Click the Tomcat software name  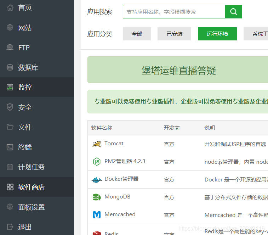click(114, 144)
